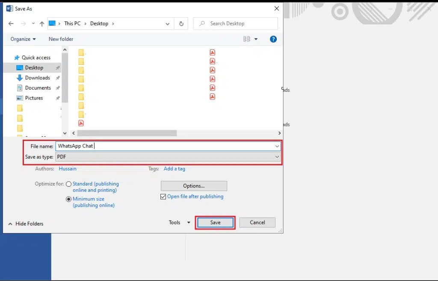Screen dimensions: 438x281
Task: Click the Forward arrow in the navigation bar
Action: coord(23,24)
